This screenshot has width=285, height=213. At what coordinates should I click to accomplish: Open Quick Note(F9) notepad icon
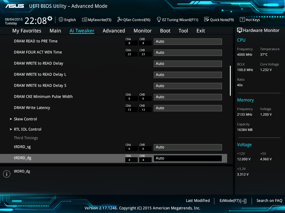coord(207,19)
